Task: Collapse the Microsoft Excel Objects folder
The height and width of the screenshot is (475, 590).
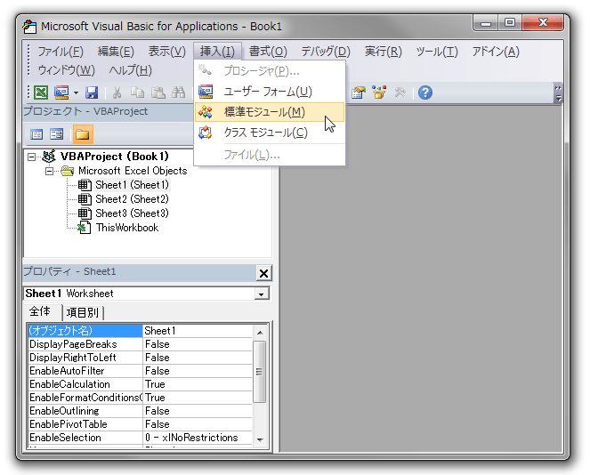Action: pyautogui.click(x=49, y=171)
